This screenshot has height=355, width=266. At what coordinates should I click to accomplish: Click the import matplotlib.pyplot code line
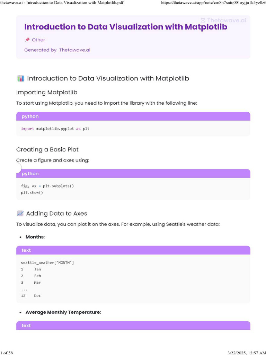tap(55, 129)
